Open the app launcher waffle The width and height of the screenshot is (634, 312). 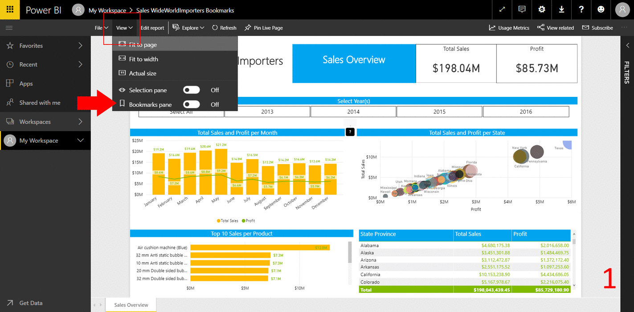tap(9, 9)
